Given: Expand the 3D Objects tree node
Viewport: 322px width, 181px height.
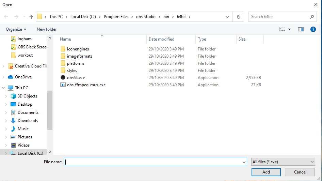Looking at the screenshot, I should point(6,96).
